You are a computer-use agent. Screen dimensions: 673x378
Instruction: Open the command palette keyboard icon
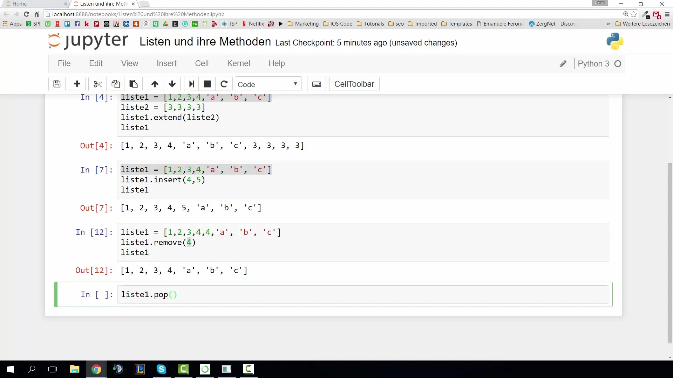coord(317,84)
